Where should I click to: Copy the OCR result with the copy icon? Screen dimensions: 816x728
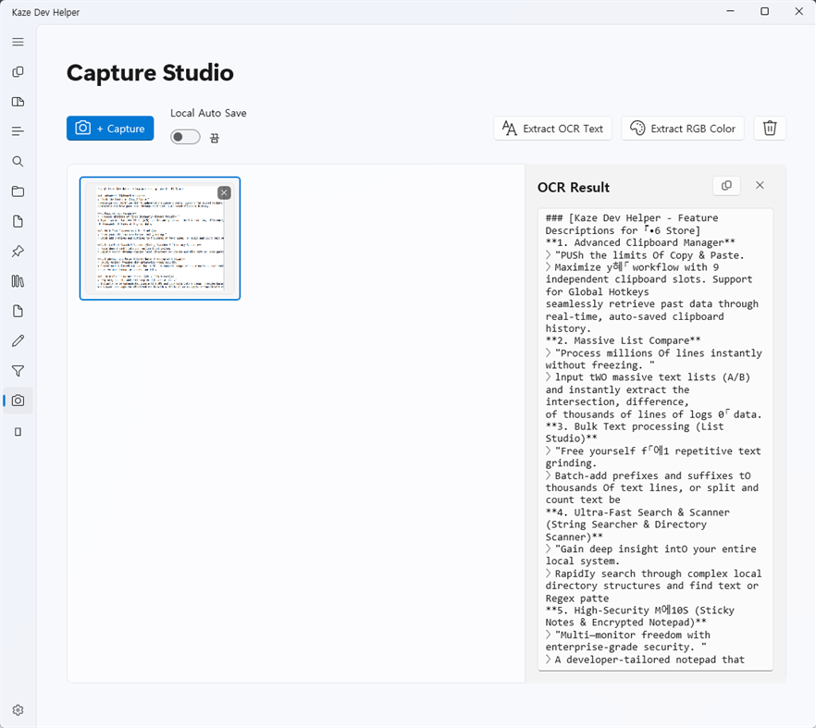(x=726, y=185)
